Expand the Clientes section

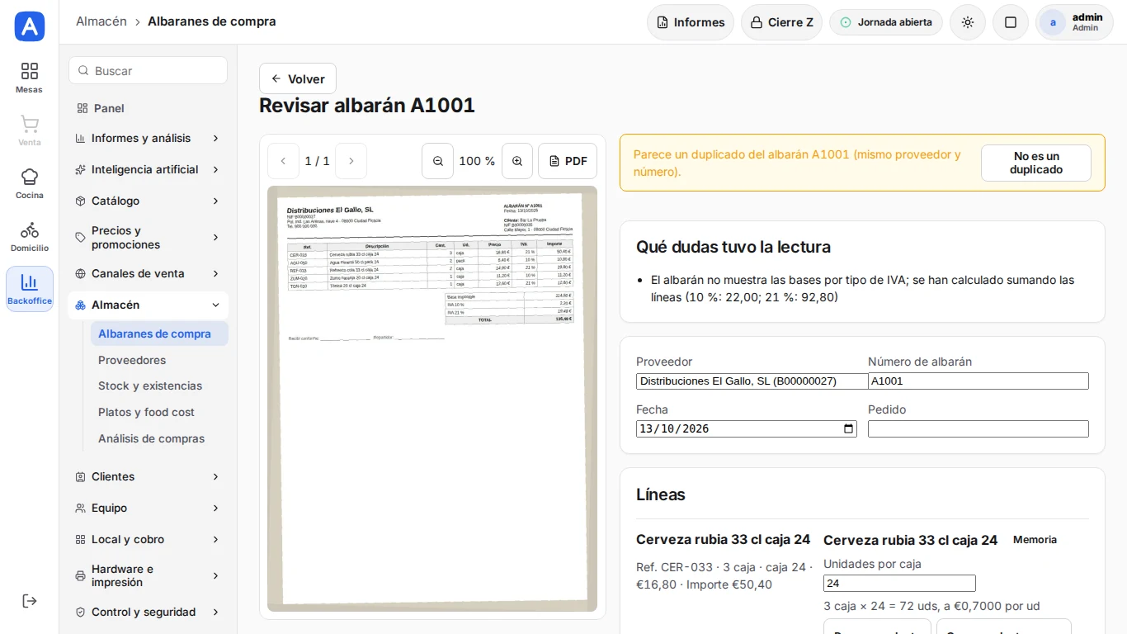pos(149,476)
